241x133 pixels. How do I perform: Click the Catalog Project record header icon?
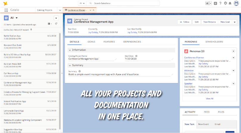(x=70, y=21)
